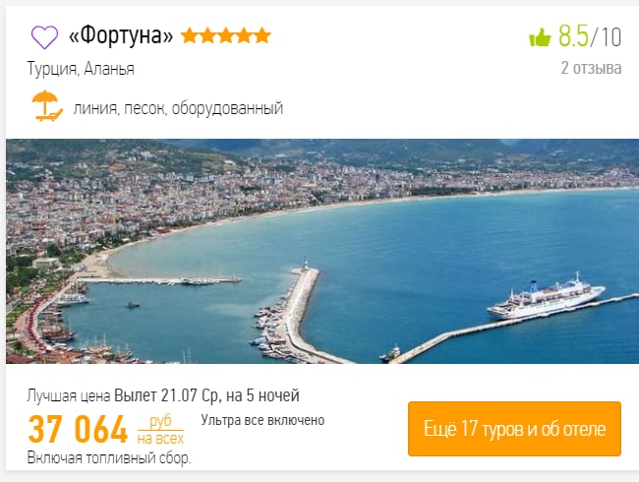This screenshot has width=639, height=482.
Task: Add «Фортуна» hotel to favorites with heart icon
Action: pyautogui.click(x=45, y=37)
